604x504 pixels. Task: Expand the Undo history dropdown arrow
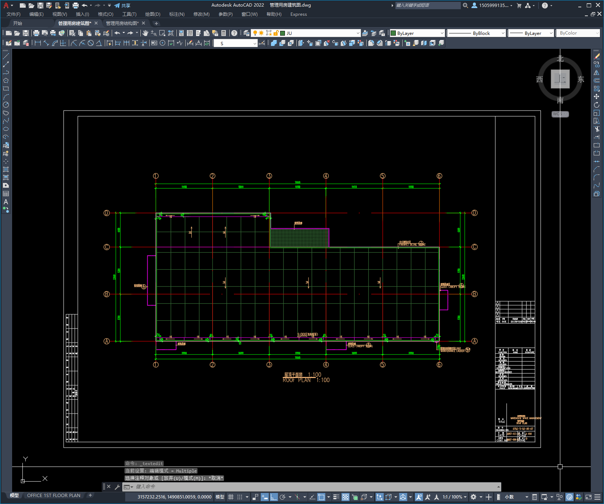coord(124,33)
